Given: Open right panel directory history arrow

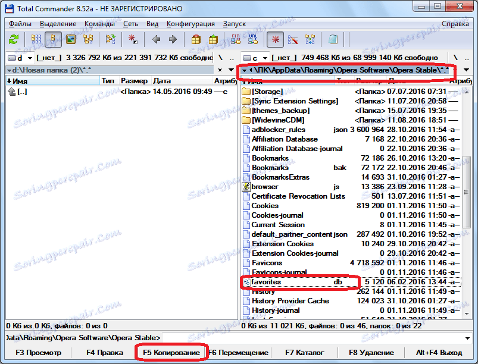Looking at the screenshot, I should click(467, 70).
